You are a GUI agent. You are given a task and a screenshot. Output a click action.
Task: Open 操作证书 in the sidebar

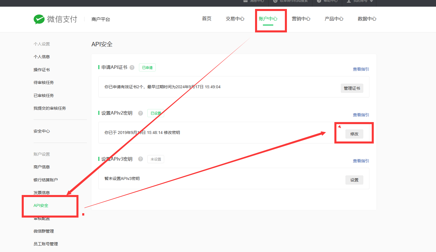[42, 70]
